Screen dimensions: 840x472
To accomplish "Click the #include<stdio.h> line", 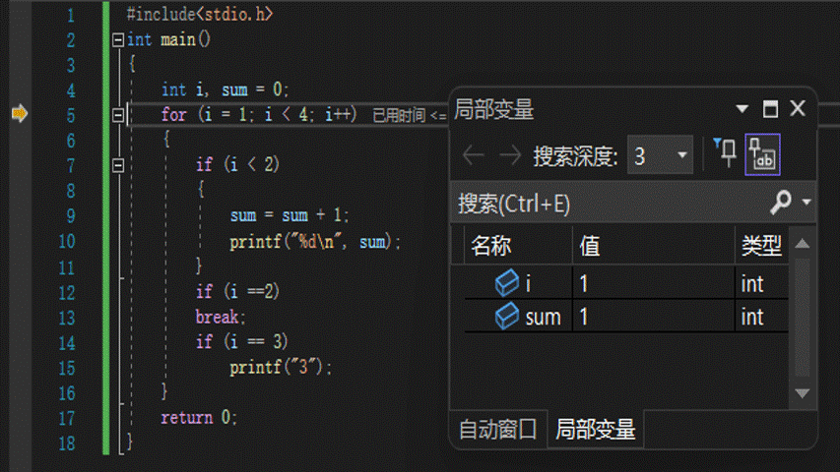I will tap(200, 14).
